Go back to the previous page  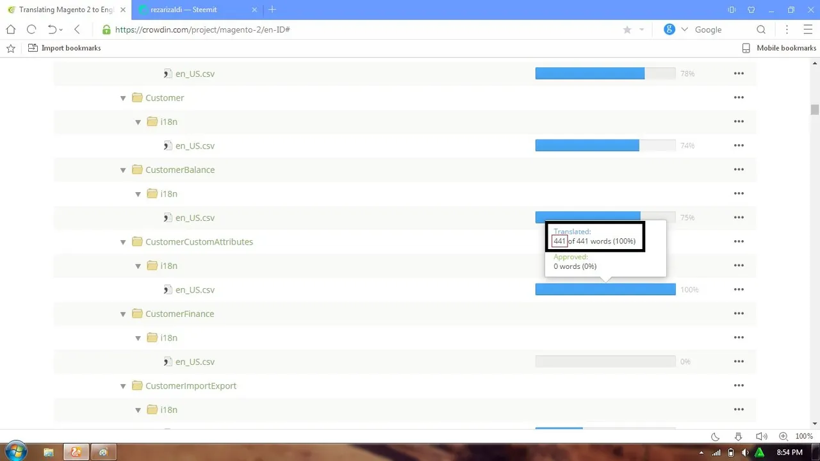coord(77,29)
